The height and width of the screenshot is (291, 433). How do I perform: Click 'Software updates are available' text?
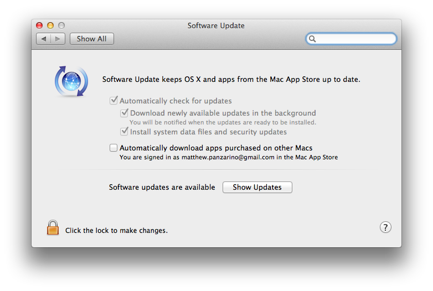(162, 188)
